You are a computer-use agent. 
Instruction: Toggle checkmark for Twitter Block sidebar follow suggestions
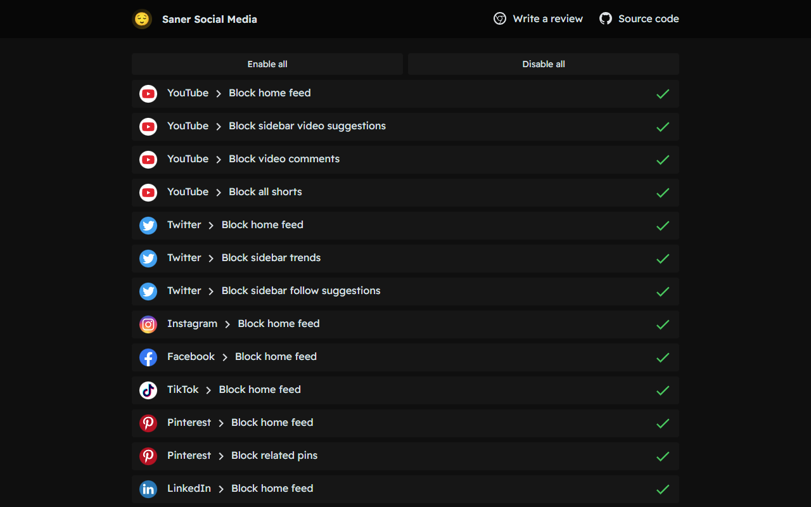pyautogui.click(x=663, y=292)
